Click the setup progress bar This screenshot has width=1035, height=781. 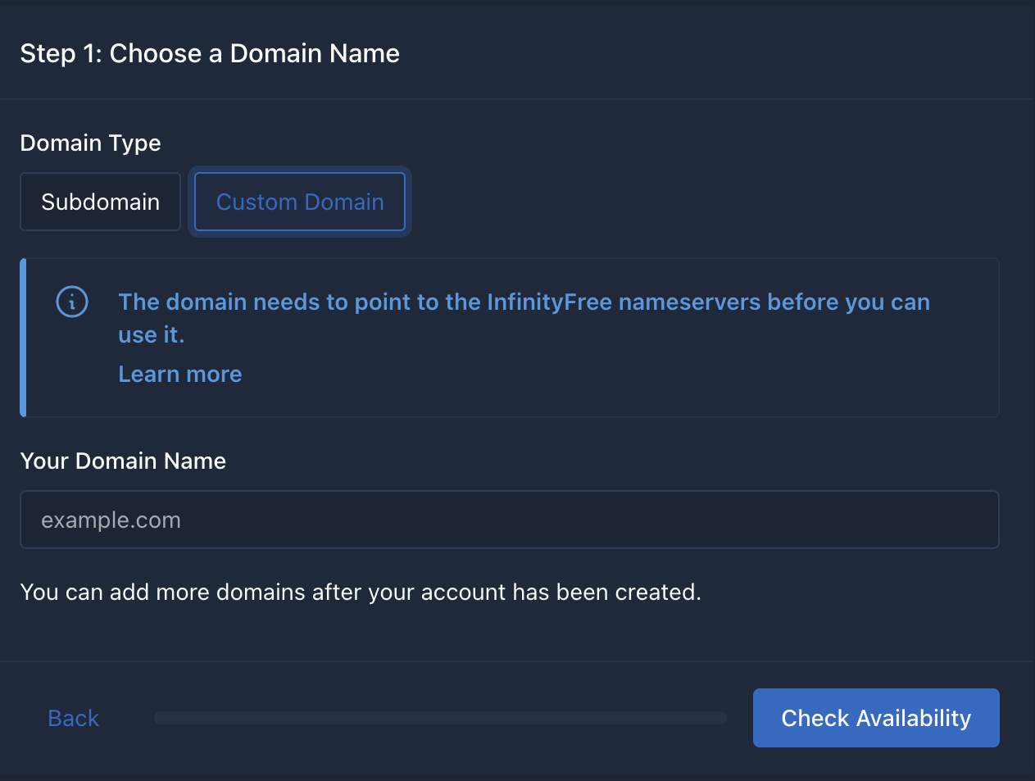(440, 718)
